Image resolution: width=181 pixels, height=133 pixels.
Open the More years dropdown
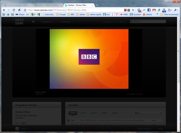[148, 113]
